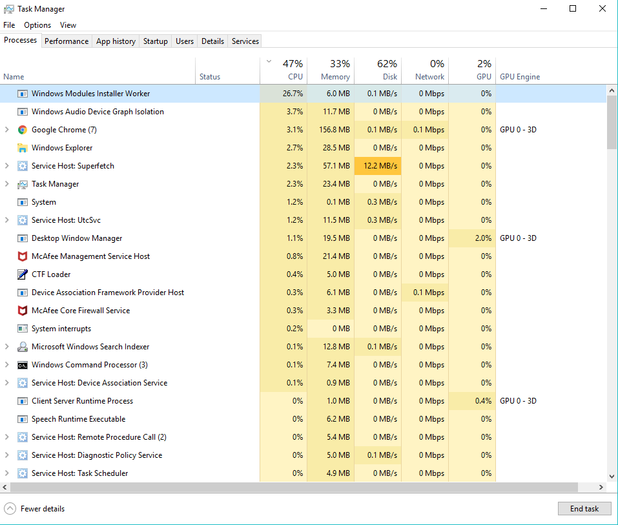Sort processes by the Memory column

[x=331, y=70]
